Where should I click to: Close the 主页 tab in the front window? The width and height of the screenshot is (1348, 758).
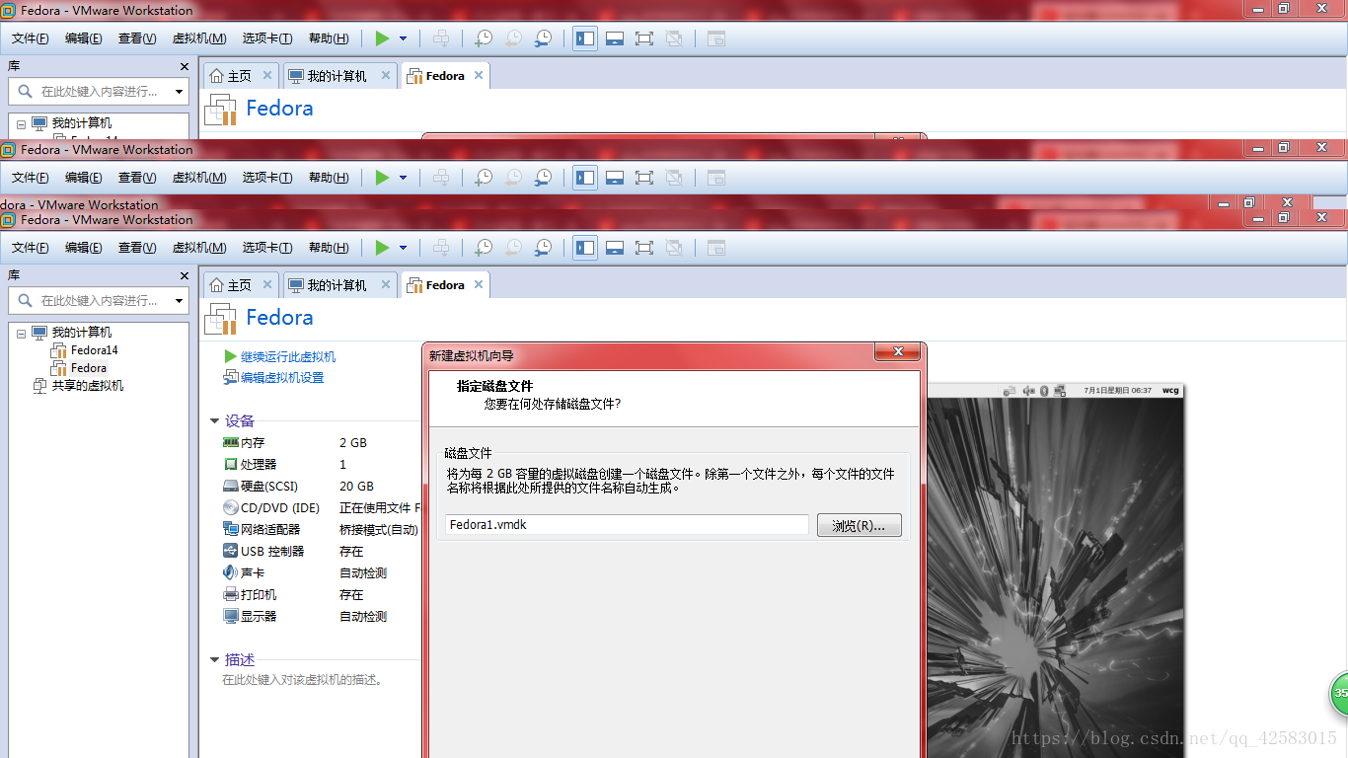(x=266, y=284)
